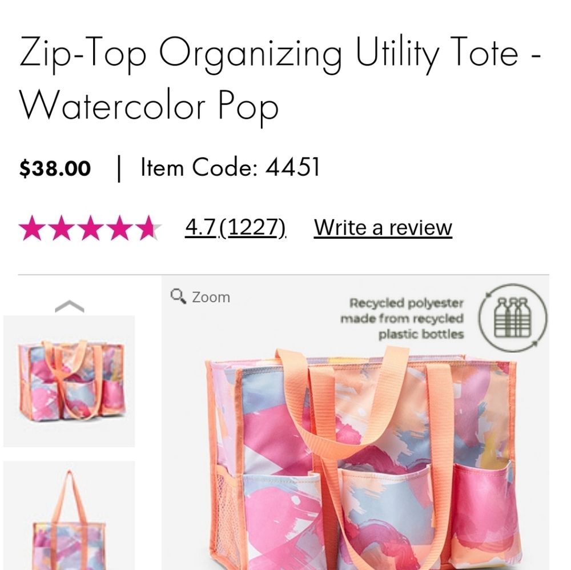This screenshot has width=571, height=570.
Task: Click the Zoom magnifying glass icon
Action: [177, 296]
